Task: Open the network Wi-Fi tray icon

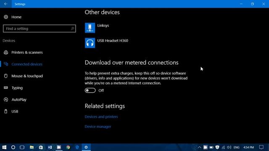Action: (x=223, y=147)
